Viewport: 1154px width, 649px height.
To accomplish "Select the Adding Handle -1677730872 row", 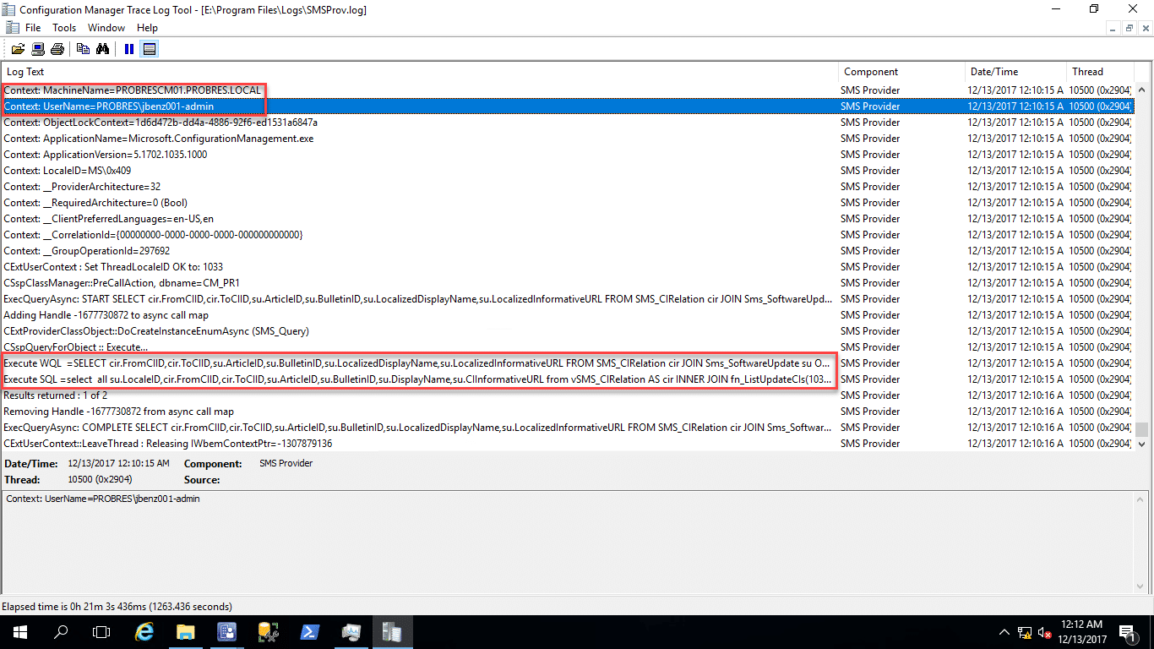I will [567, 315].
